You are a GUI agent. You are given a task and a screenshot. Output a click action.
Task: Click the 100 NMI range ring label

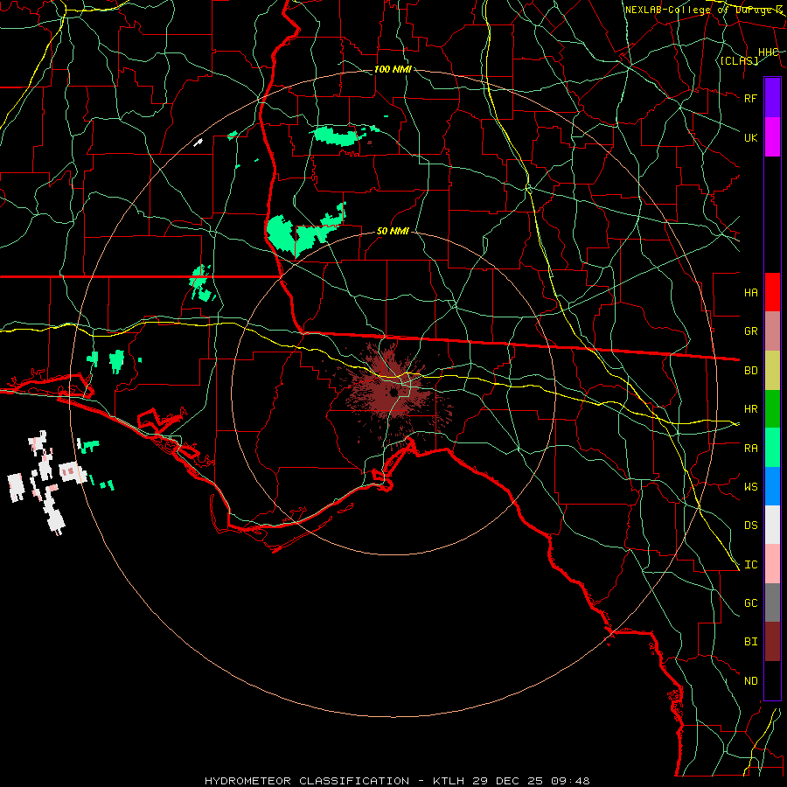point(393,69)
